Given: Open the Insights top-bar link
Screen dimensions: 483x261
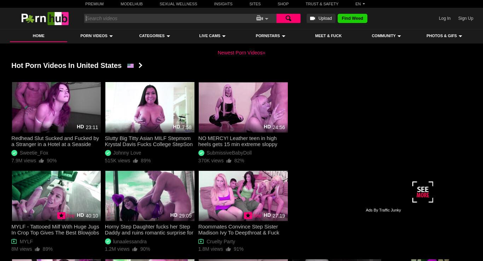Looking at the screenshot, I should point(223,4).
